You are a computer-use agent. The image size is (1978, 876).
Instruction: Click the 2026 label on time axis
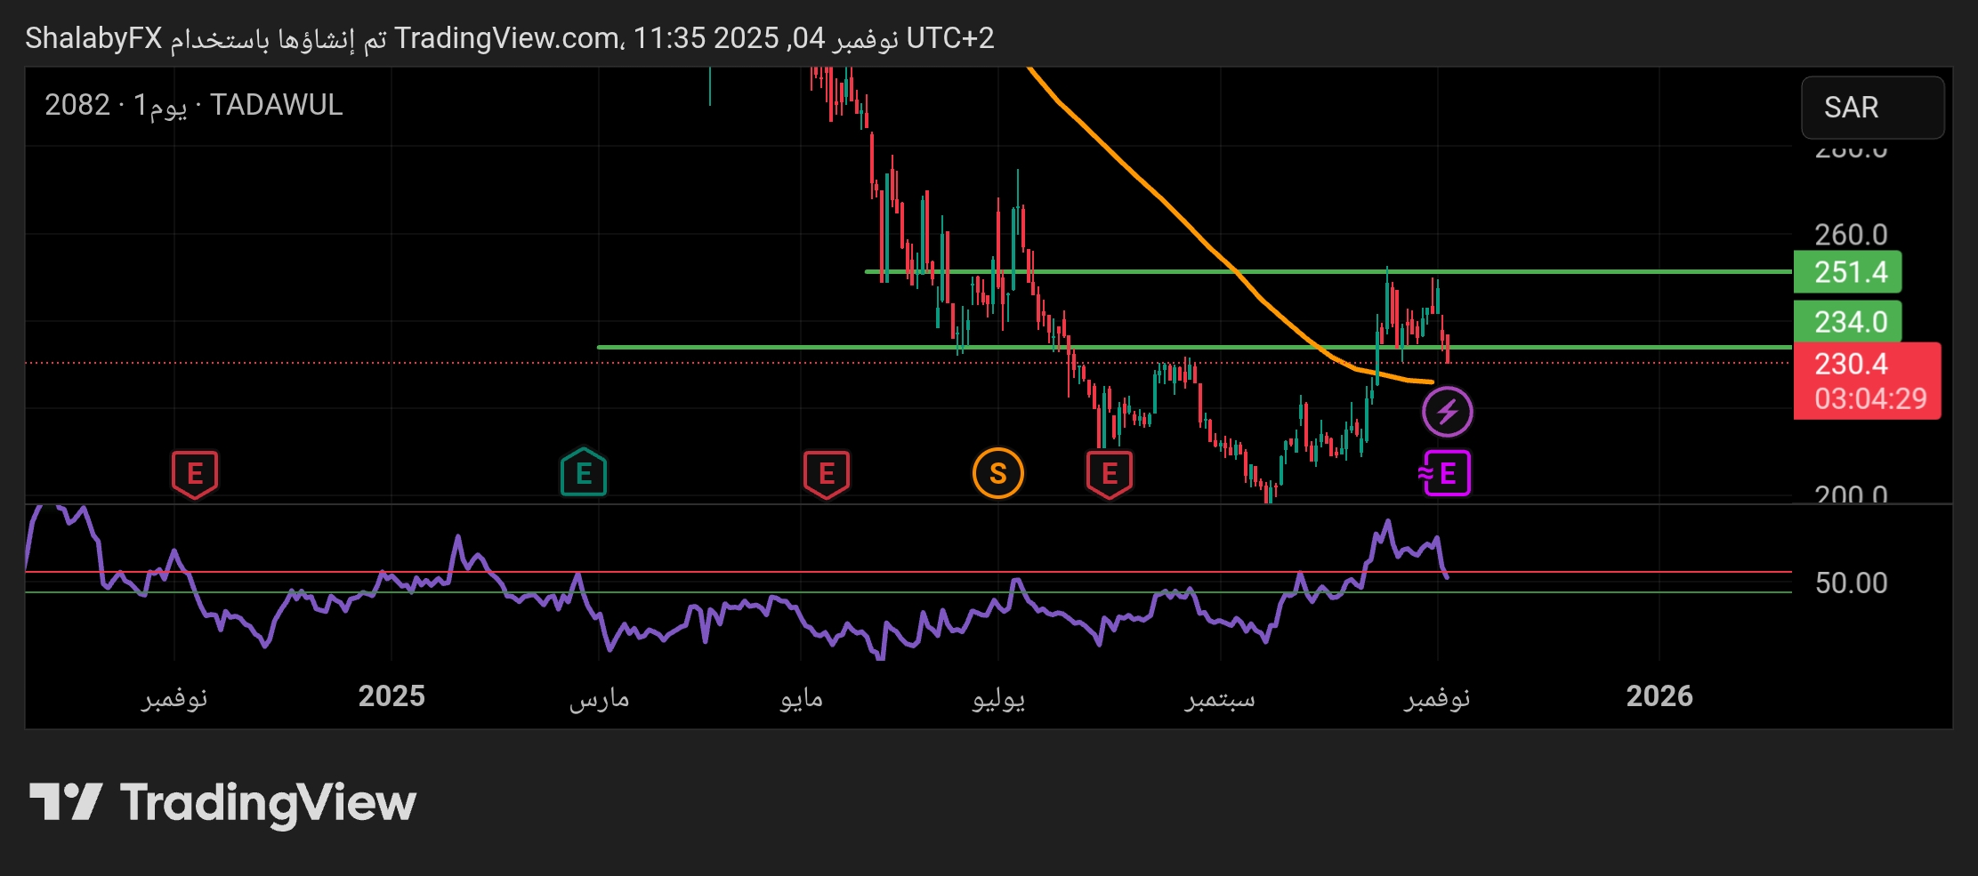pos(1659,695)
